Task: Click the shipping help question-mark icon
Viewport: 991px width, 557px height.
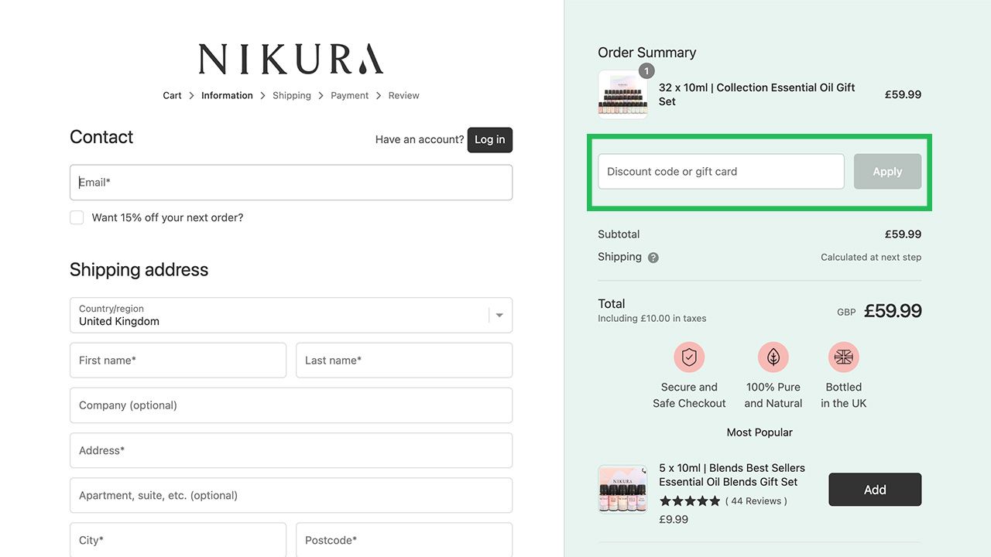Action: tap(653, 258)
